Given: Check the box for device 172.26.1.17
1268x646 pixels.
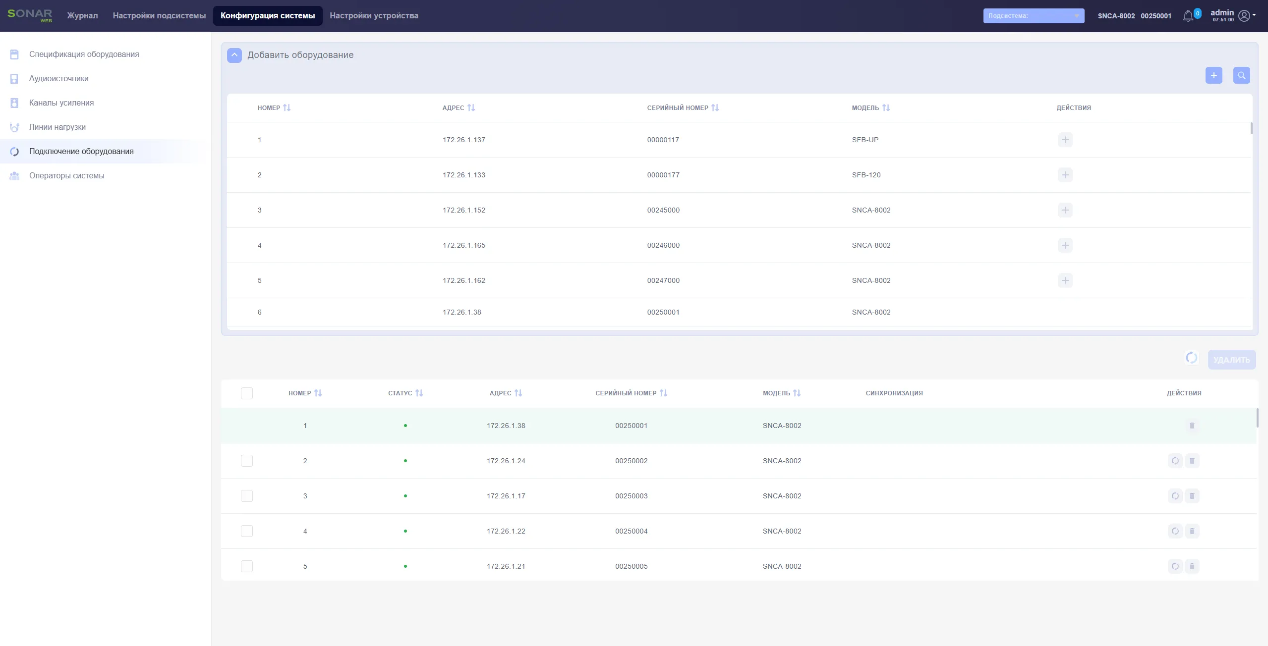Looking at the screenshot, I should [x=246, y=496].
